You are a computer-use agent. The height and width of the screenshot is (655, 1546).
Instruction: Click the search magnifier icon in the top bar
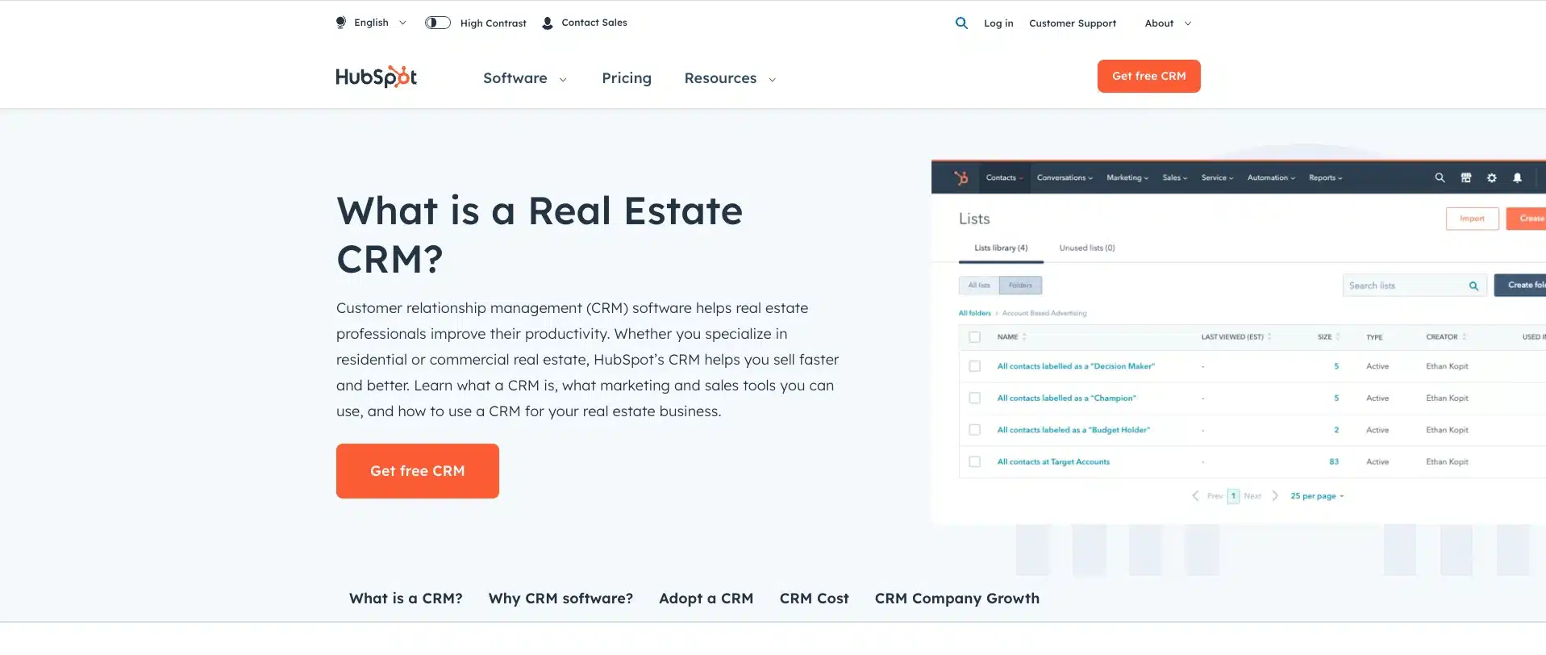(961, 23)
